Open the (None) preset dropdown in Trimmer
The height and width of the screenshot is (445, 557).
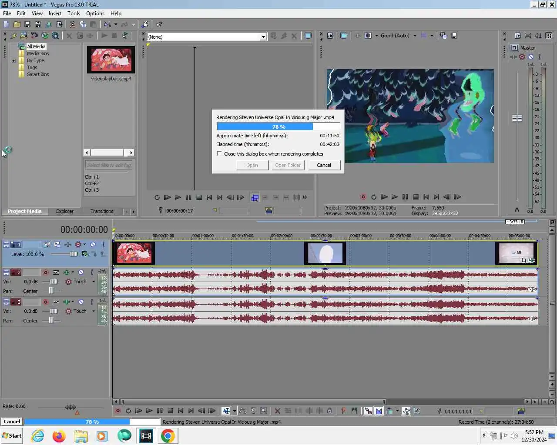pos(263,37)
